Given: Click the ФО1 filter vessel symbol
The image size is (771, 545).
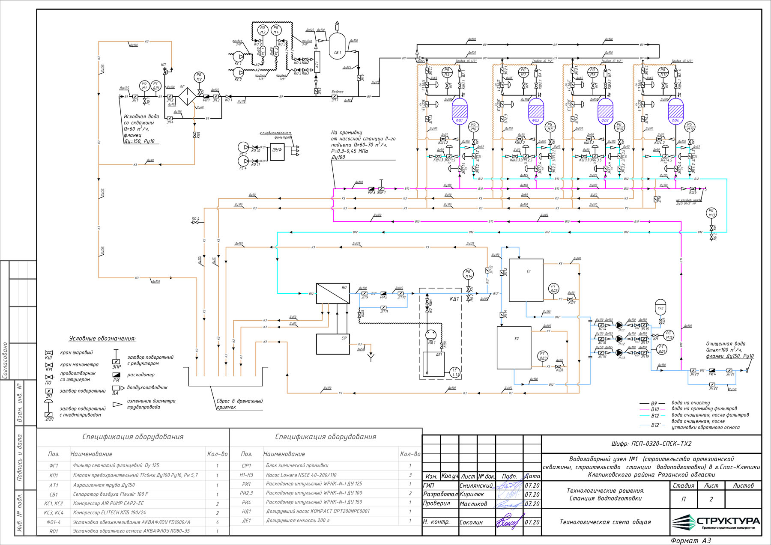Looking at the screenshot, I should tap(459, 111).
